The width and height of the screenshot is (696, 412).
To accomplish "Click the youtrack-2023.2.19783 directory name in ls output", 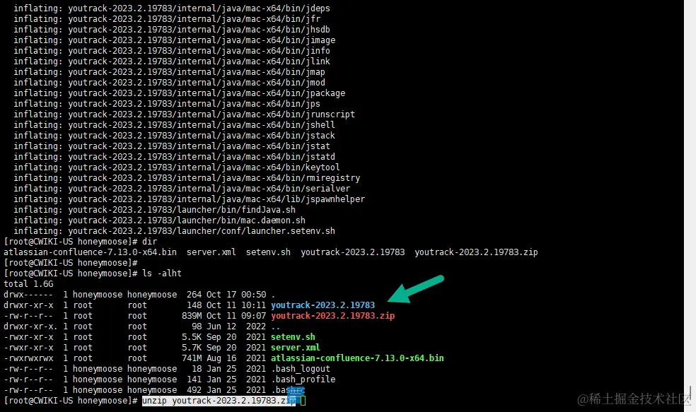I will [323, 305].
